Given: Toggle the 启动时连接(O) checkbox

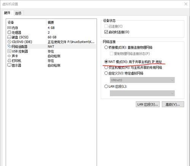Looking at the screenshot, I should [106, 32].
